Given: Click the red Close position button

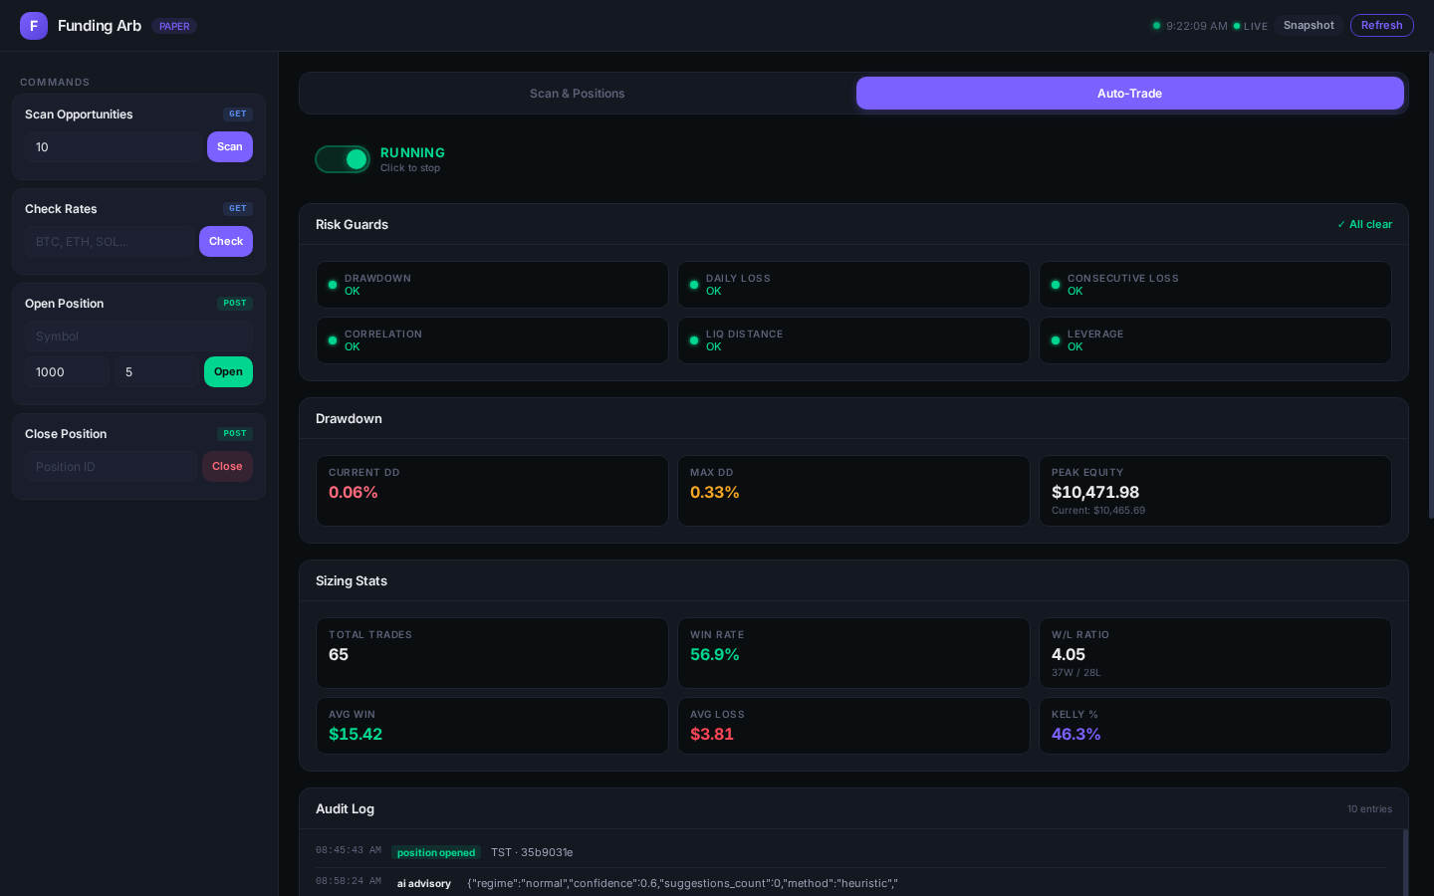Looking at the screenshot, I should pyautogui.click(x=227, y=467).
